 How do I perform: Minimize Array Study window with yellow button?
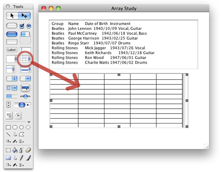[51, 8]
